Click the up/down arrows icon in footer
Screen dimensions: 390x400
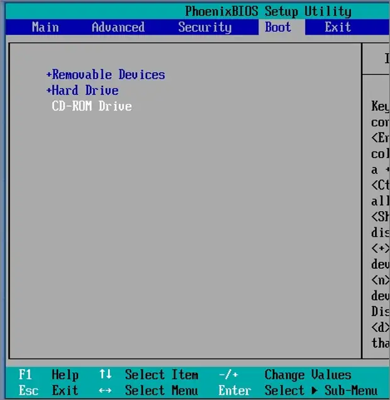[x=105, y=375]
